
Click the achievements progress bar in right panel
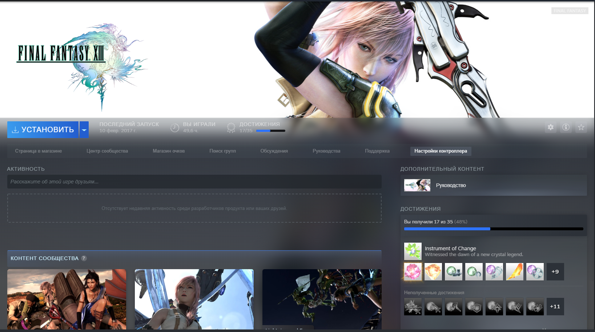(494, 229)
